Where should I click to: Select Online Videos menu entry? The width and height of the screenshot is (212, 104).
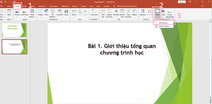pos(164,26)
